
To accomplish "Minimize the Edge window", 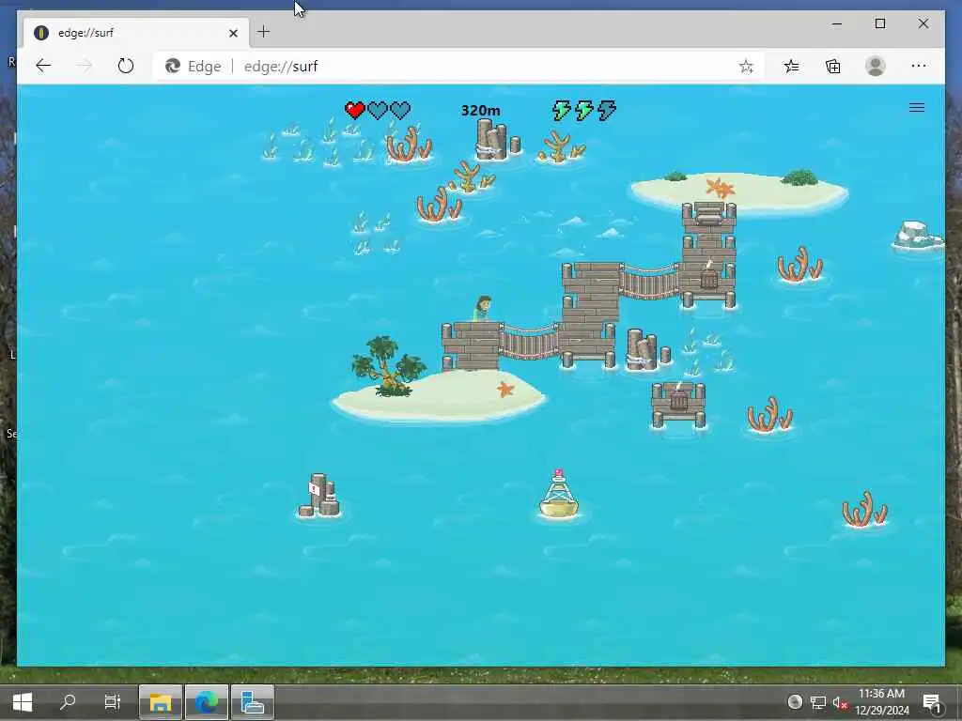I will [837, 23].
